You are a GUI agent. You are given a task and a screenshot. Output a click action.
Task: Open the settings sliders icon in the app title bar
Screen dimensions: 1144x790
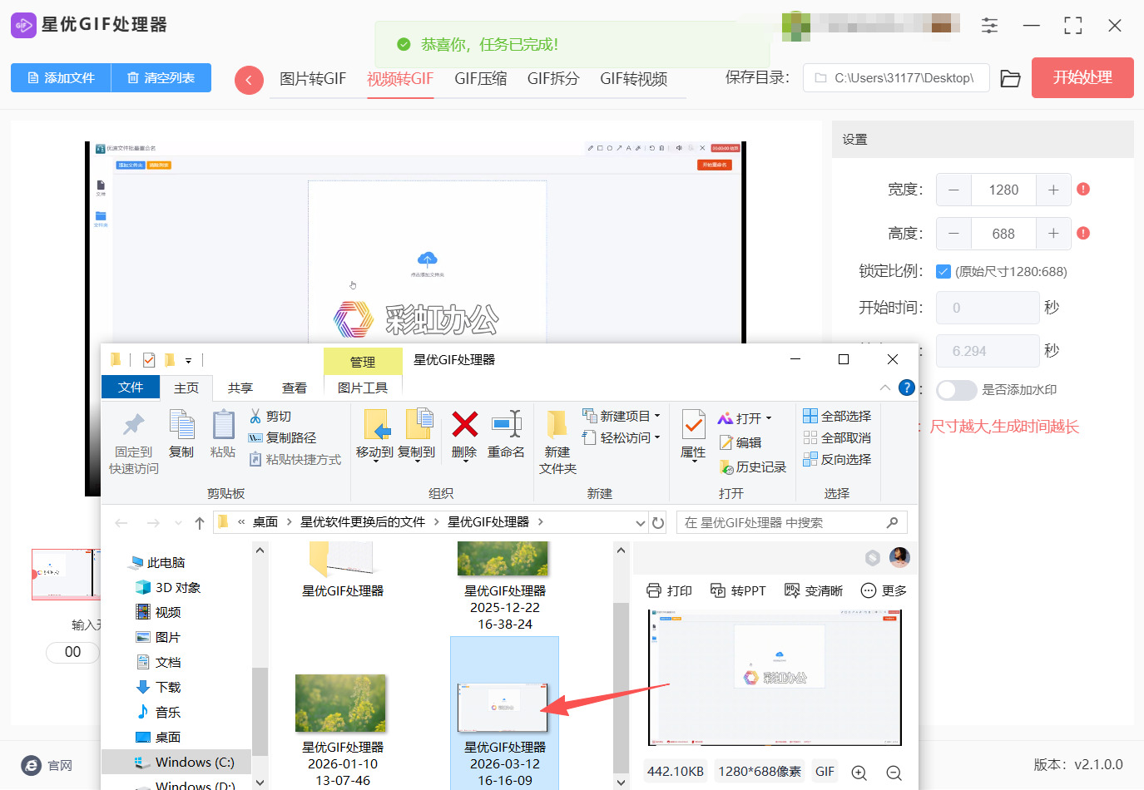pyautogui.click(x=989, y=25)
